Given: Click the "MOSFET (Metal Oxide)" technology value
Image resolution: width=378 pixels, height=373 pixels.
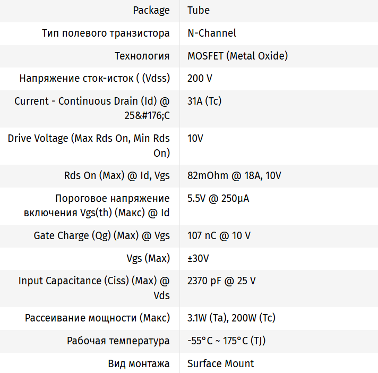Looking at the screenshot, I should (238, 56).
